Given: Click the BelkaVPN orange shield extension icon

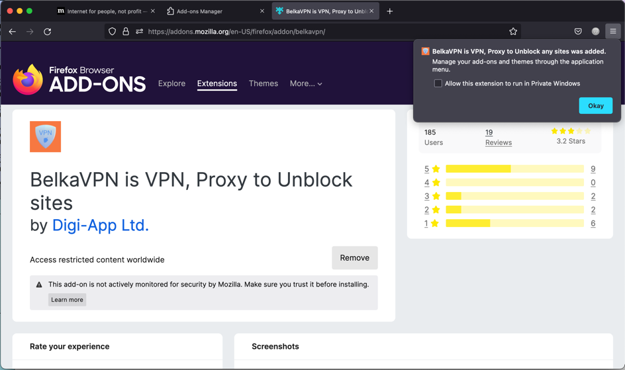Looking at the screenshot, I should pyautogui.click(x=46, y=136).
